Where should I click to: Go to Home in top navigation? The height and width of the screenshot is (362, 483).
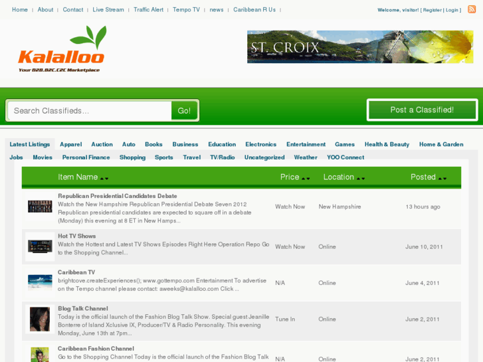click(x=20, y=9)
